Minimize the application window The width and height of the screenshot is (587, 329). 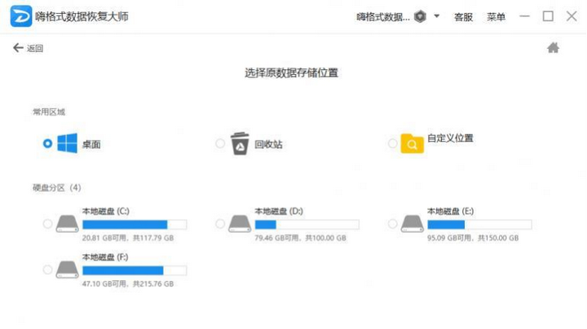click(x=524, y=16)
